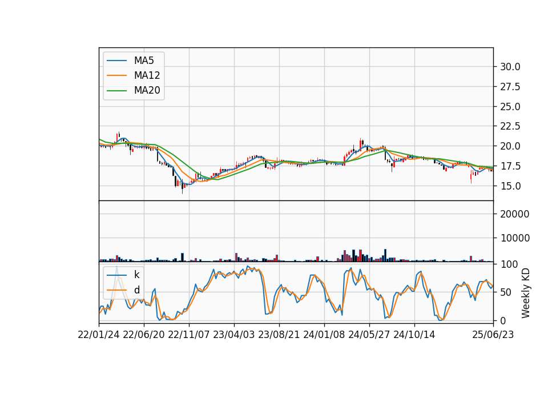The width and height of the screenshot is (548, 394).
Task: Click the date label 22/11/07
Action: (x=189, y=335)
